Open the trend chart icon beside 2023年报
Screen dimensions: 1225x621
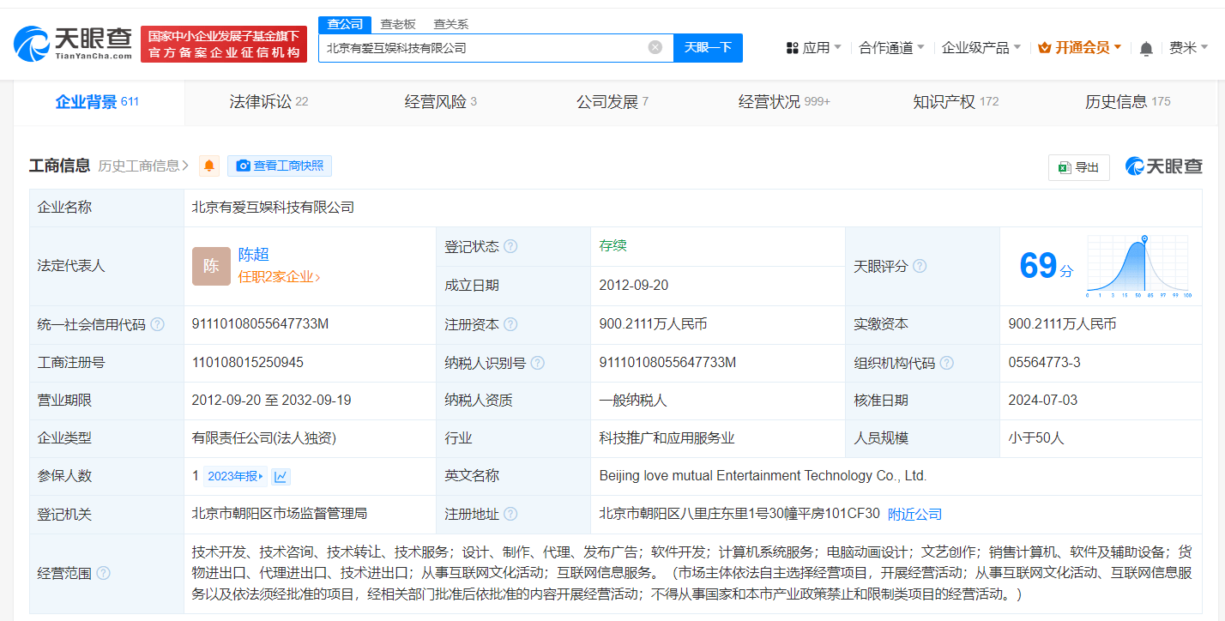[x=281, y=476]
